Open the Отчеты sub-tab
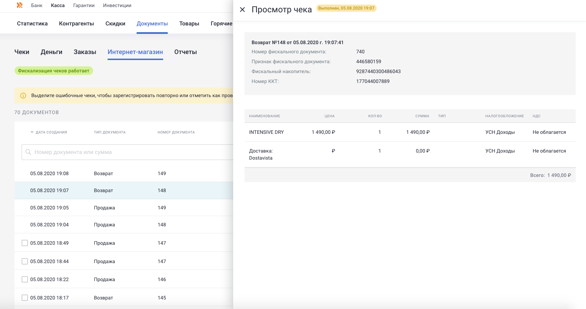The width and height of the screenshot is (586, 309). point(185,52)
